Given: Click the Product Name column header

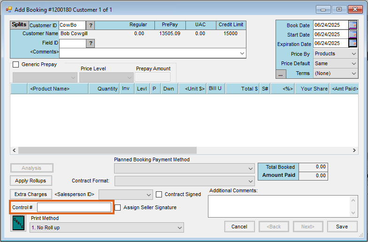Looking at the screenshot, I should [58, 89].
